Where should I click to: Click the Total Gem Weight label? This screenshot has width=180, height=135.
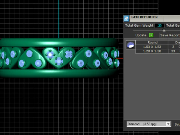pos(139,25)
